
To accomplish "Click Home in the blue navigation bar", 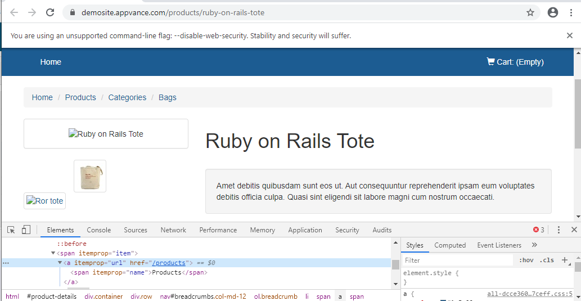I will click(x=51, y=62).
